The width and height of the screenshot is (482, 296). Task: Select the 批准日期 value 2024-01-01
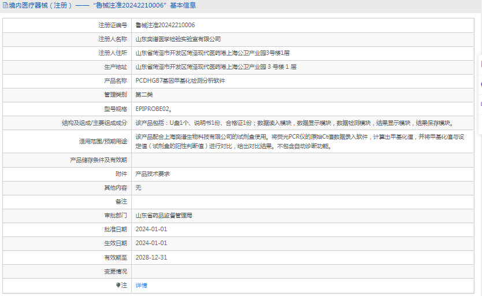point(151,230)
